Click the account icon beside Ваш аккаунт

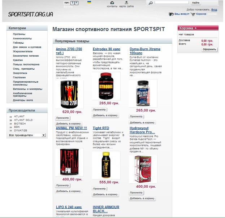point(171,14)
